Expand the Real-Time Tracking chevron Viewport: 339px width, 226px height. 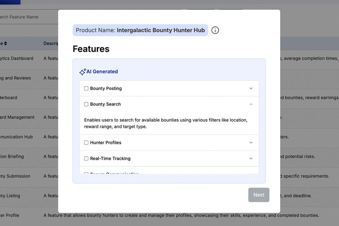point(251,159)
